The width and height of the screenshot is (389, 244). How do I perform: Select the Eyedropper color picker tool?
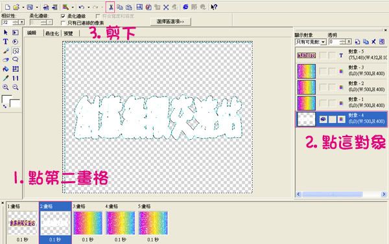(x=6, y=78)
